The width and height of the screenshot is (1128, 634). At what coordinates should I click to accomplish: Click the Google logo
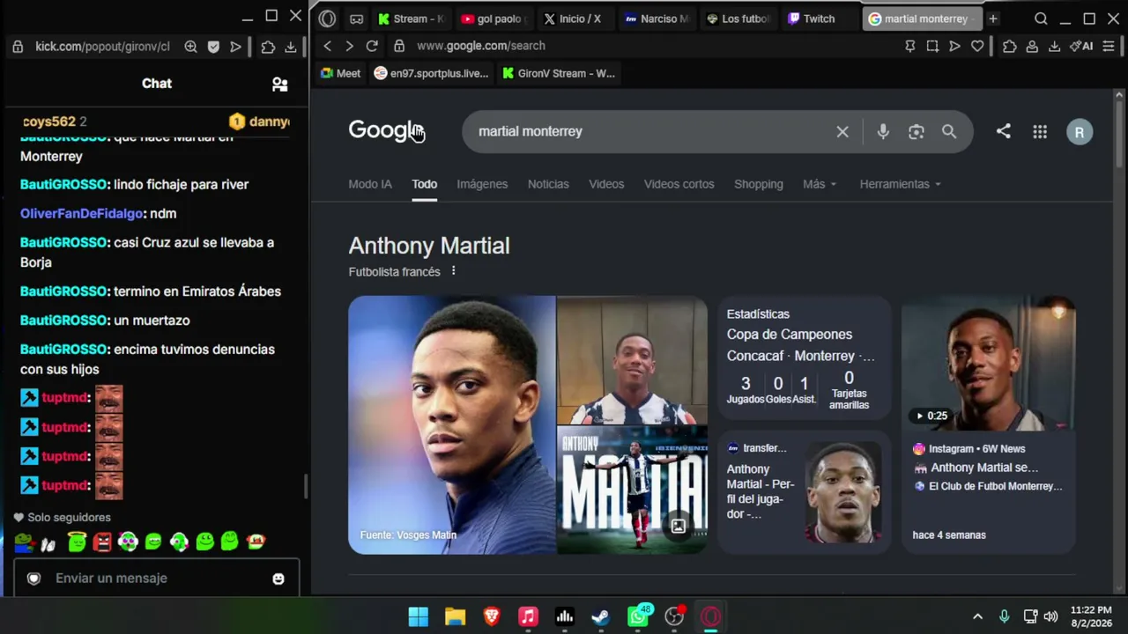385,130
